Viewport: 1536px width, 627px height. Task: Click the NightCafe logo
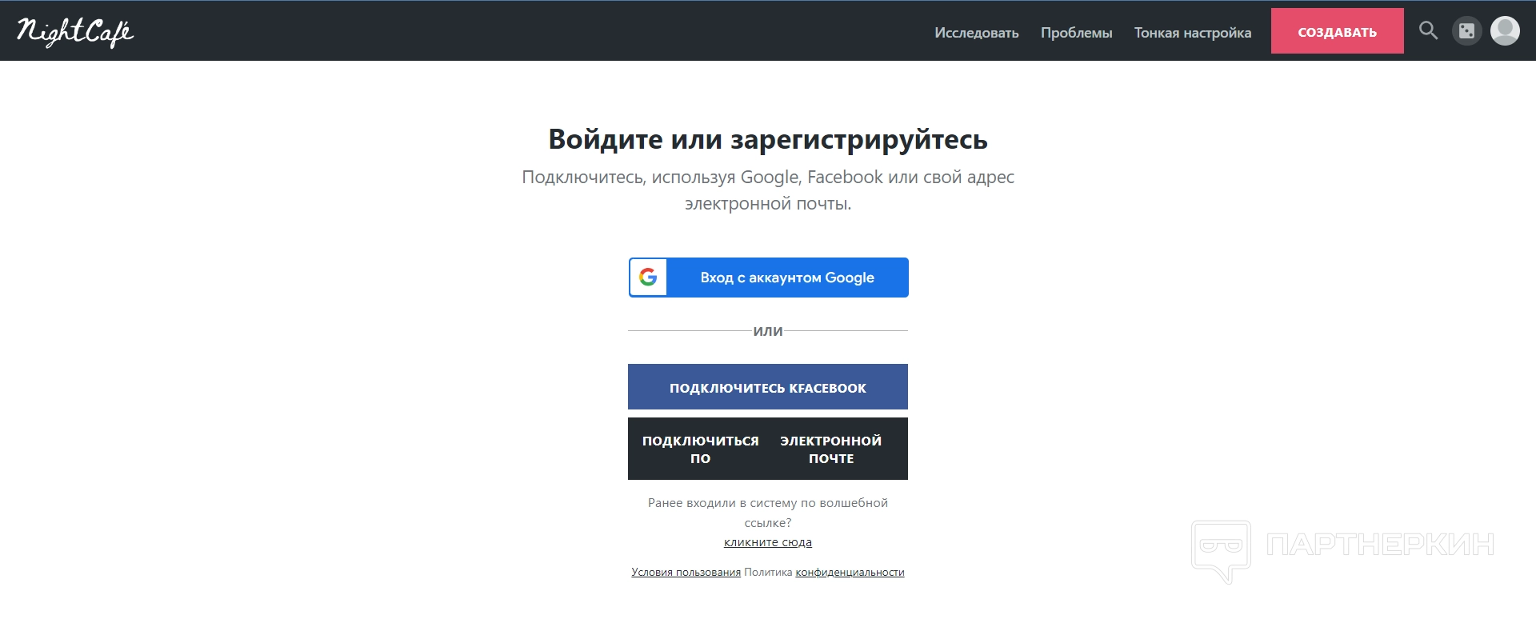point(75,32)
